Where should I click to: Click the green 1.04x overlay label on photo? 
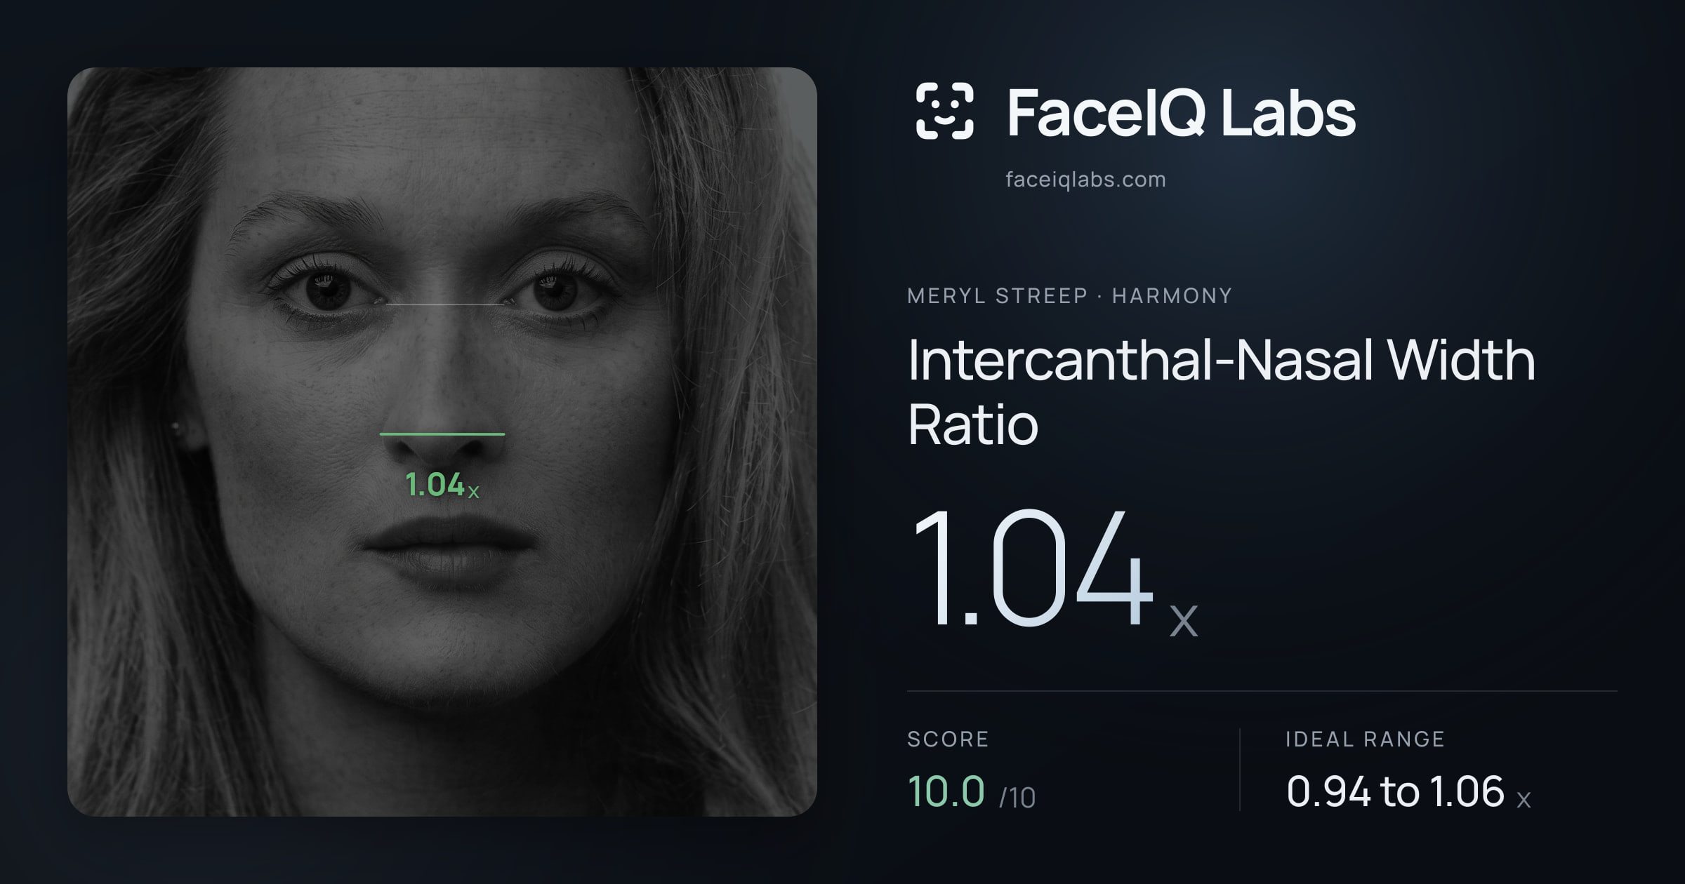[442, 484]
